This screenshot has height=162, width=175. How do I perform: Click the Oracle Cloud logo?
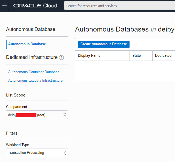[35, 6]
